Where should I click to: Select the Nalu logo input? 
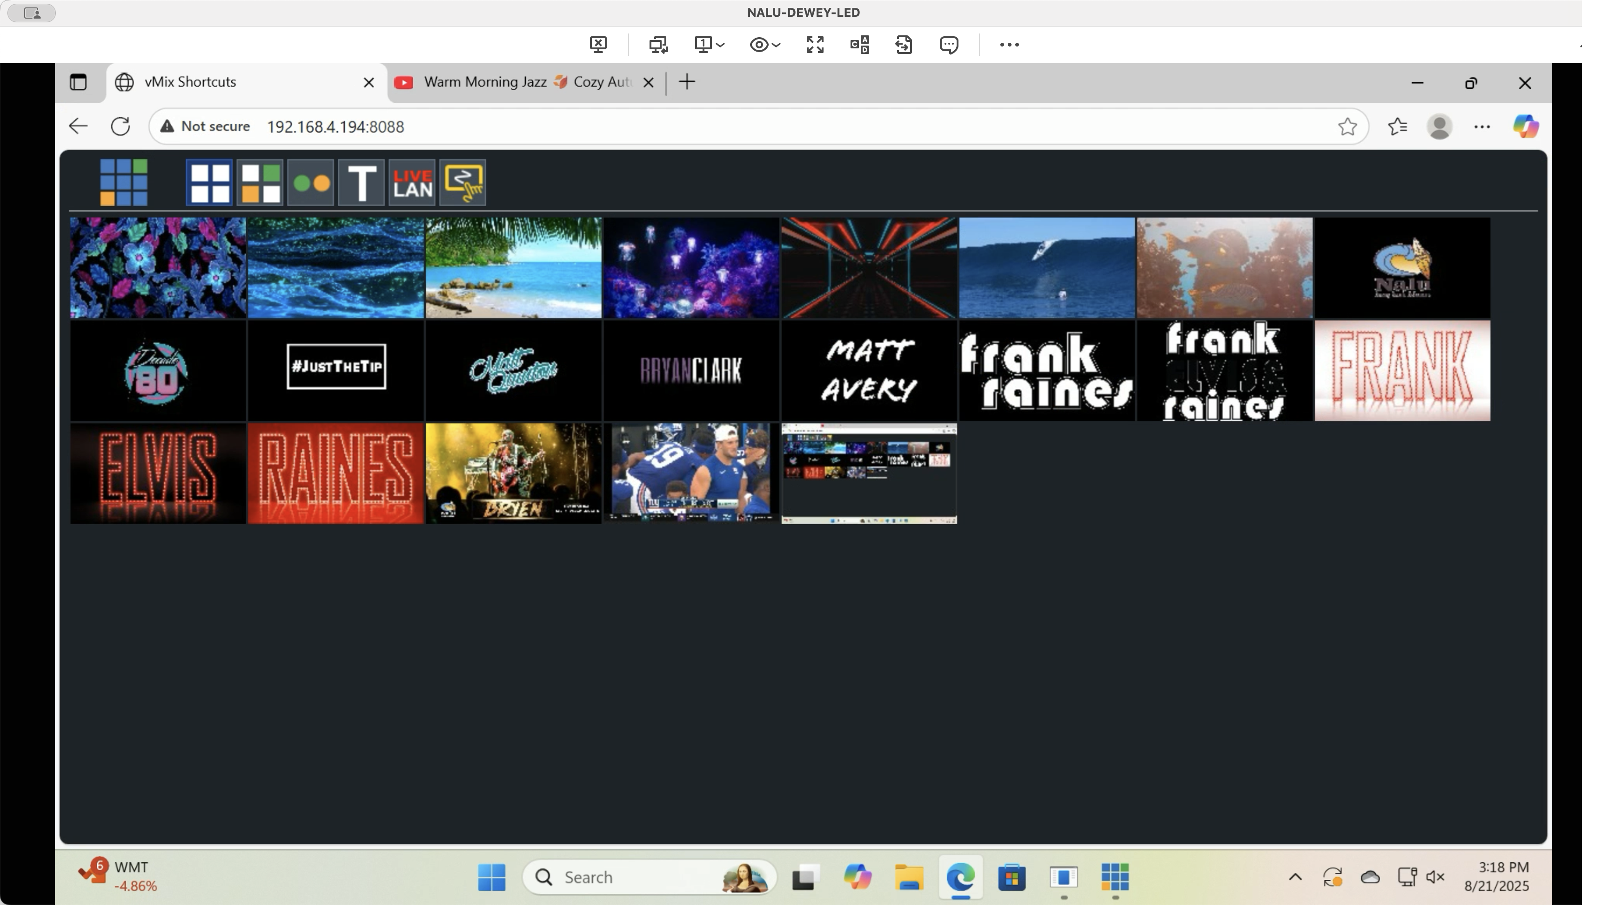click(1402, 268)
